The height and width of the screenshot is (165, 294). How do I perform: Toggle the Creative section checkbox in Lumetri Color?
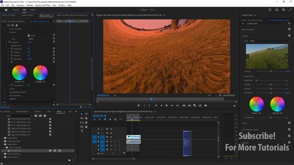tap(289, 36)
